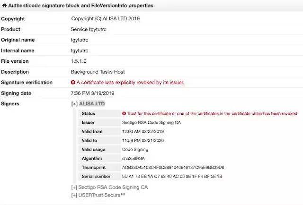The image size is (303, 205).
Task: Click the Thumbprint hash value
Action: click(173, 167)
